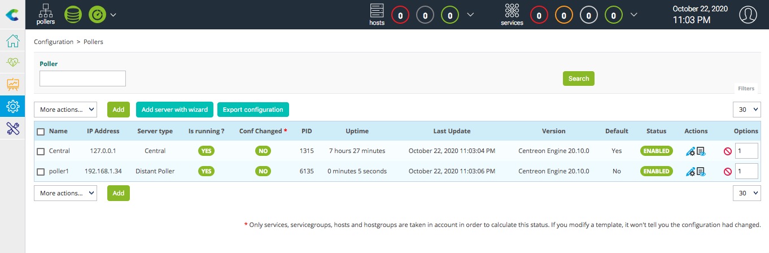Toggle the select-all checkbox in table header

pos(41,132)
